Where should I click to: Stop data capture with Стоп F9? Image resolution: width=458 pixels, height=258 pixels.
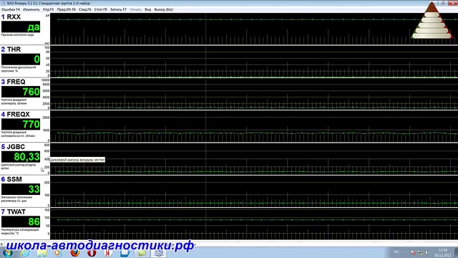pyautogui.click(x=100, y=9)
